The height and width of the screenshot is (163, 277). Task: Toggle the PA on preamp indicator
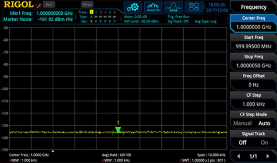[x=87, y=5]
